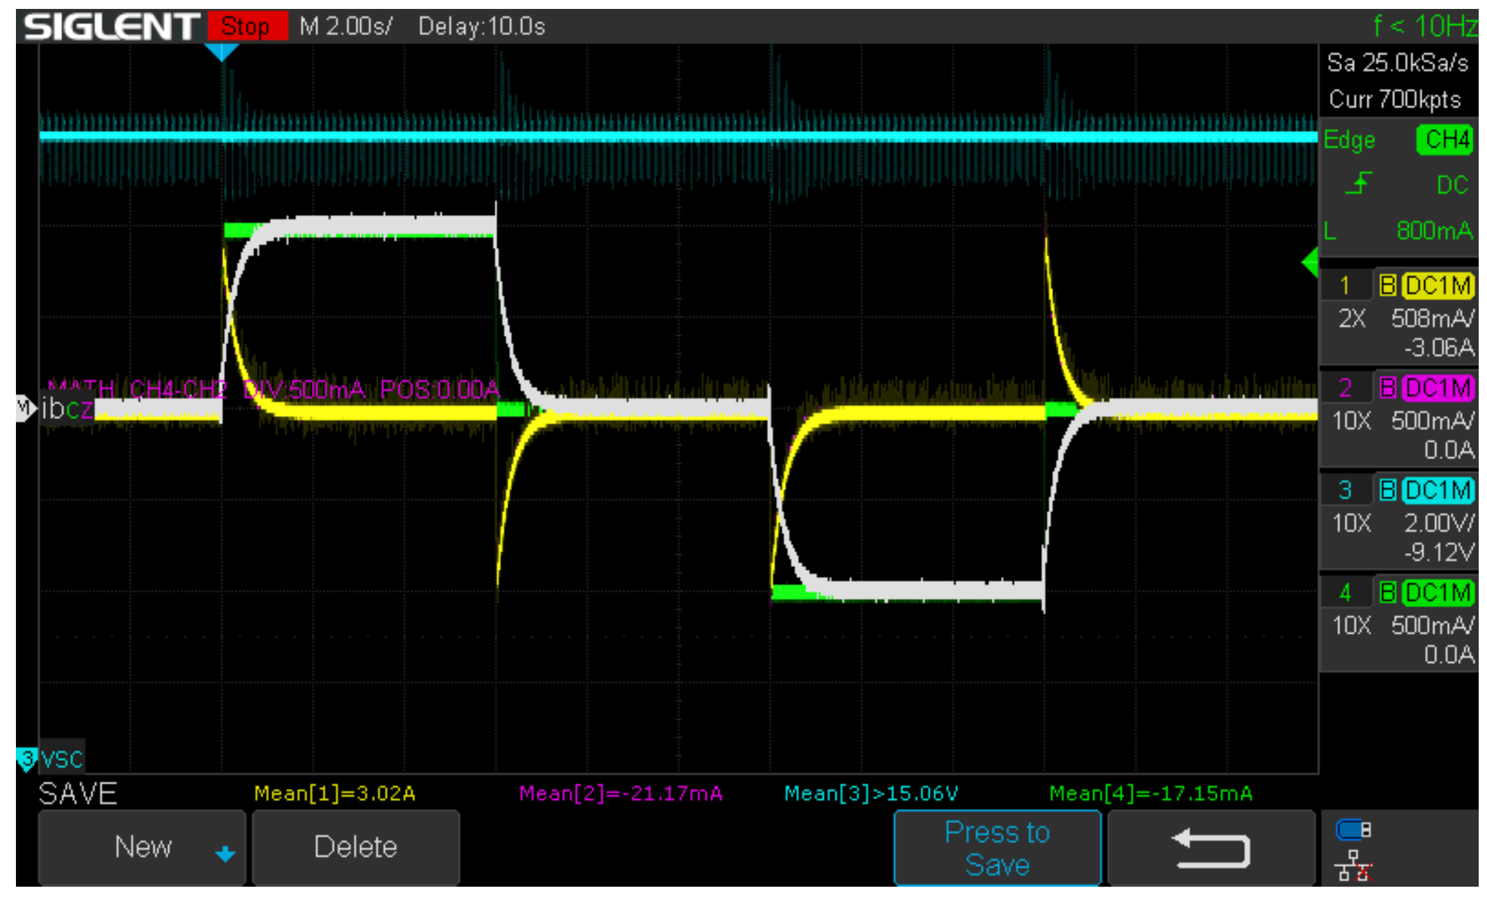Screen dimensions: 1487x902
Task: Click channel 2 bandwidth limit B icon
Action: [1387, 388]
